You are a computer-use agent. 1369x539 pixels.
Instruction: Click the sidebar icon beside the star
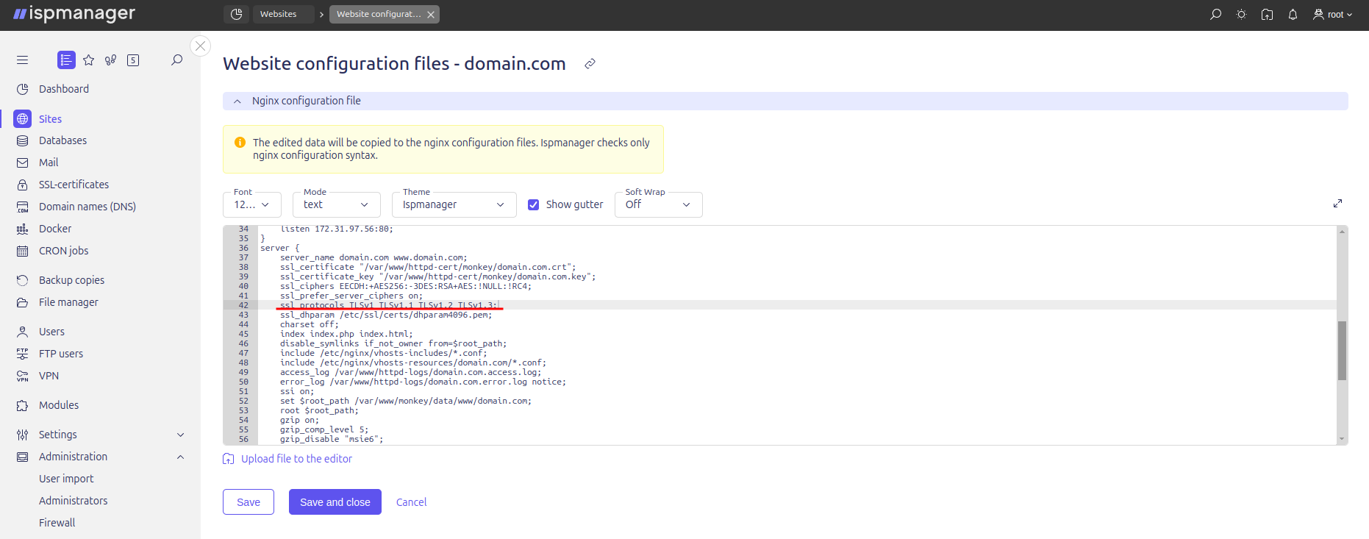pyautogui.click(x=111, y=60)
